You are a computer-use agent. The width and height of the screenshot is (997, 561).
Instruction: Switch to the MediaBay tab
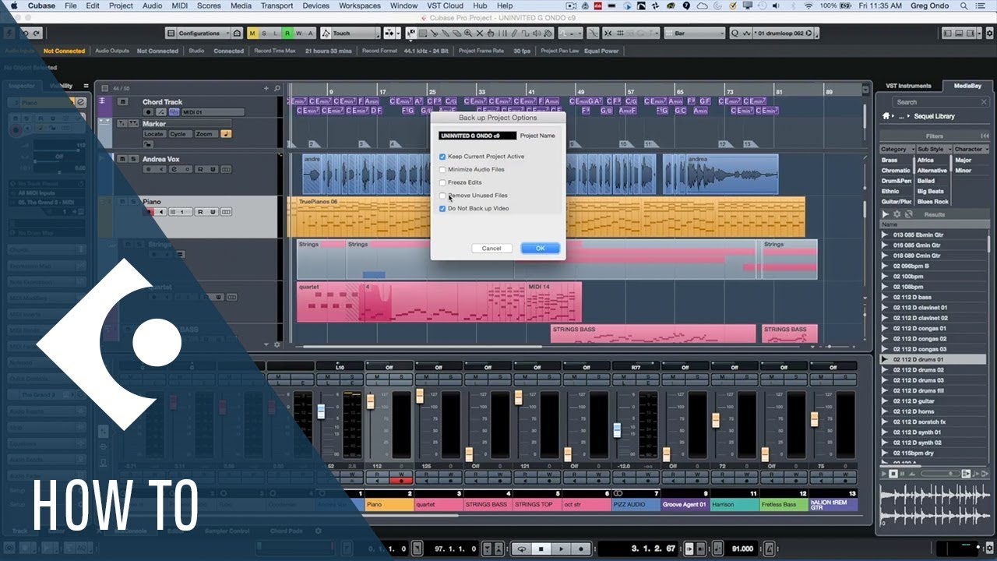967,86
